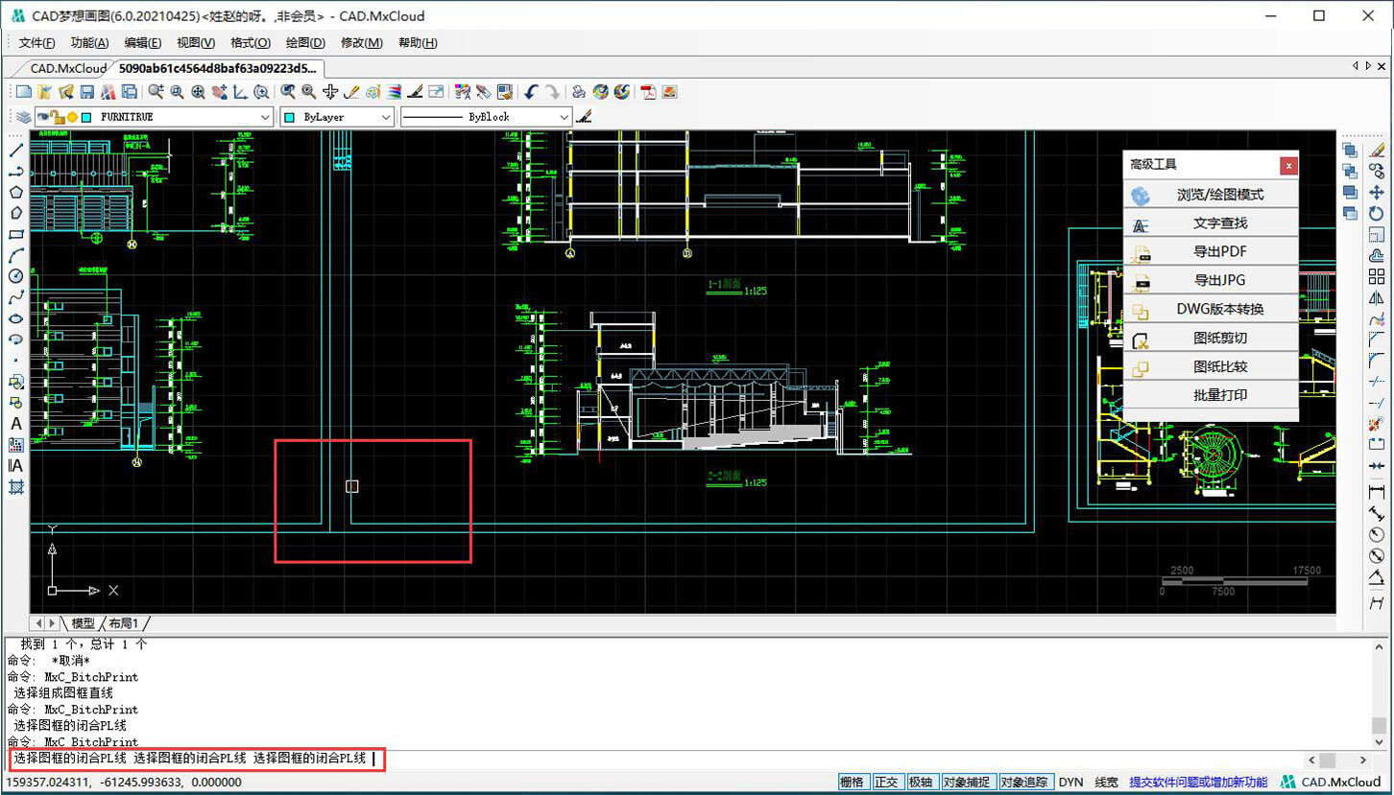Open the ByLayer color dropdown
This screenshot has height=795, width=1394.
385,117
